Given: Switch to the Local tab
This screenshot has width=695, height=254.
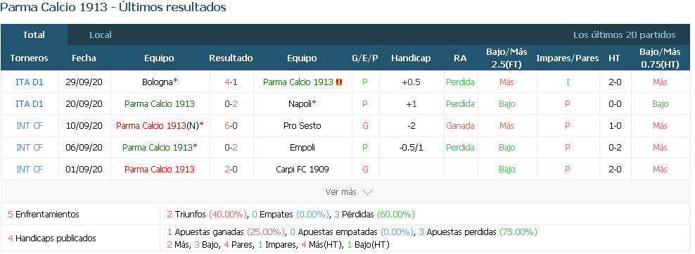Looking at the screenshot, I should pyautogui.click(x=100, y=34).
